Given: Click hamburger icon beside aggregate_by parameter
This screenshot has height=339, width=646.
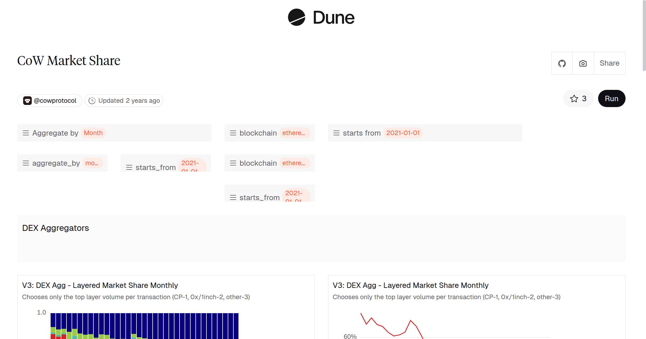Looking at the screenshot, I should pyautogui.click(x=26, y=163).
